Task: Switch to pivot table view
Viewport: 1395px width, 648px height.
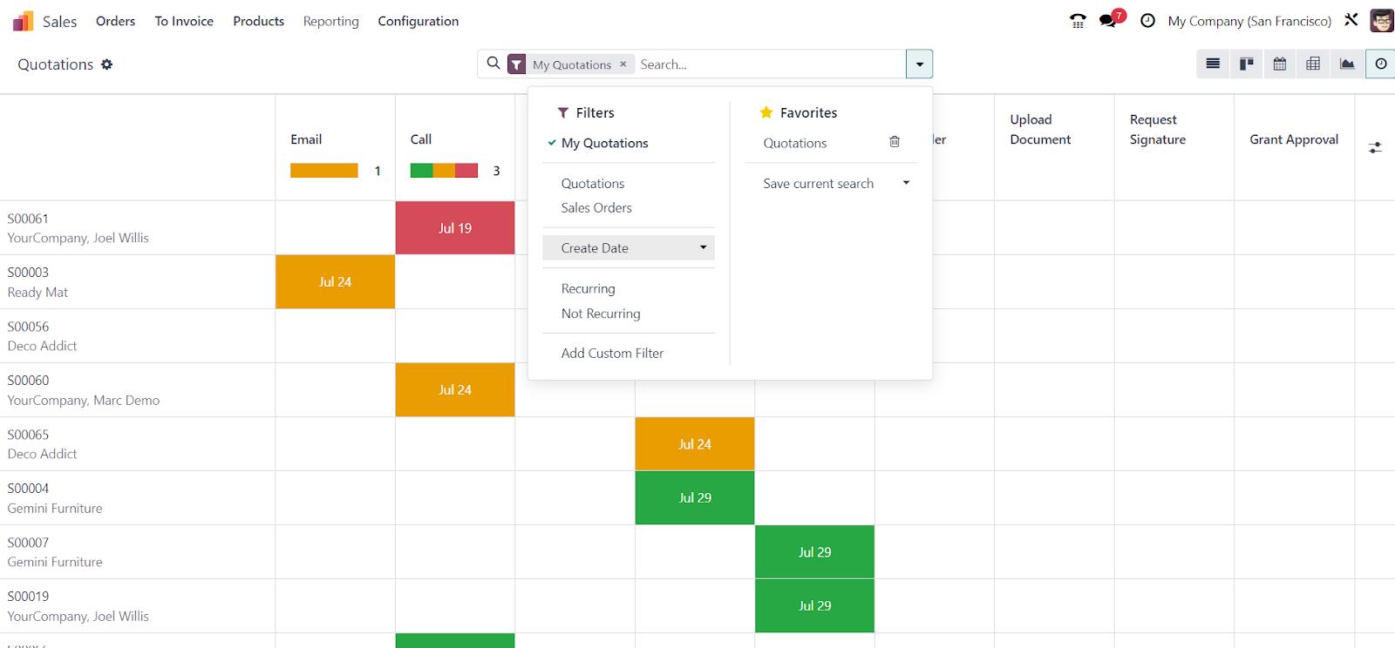Action: click(x=1313, y=64)
